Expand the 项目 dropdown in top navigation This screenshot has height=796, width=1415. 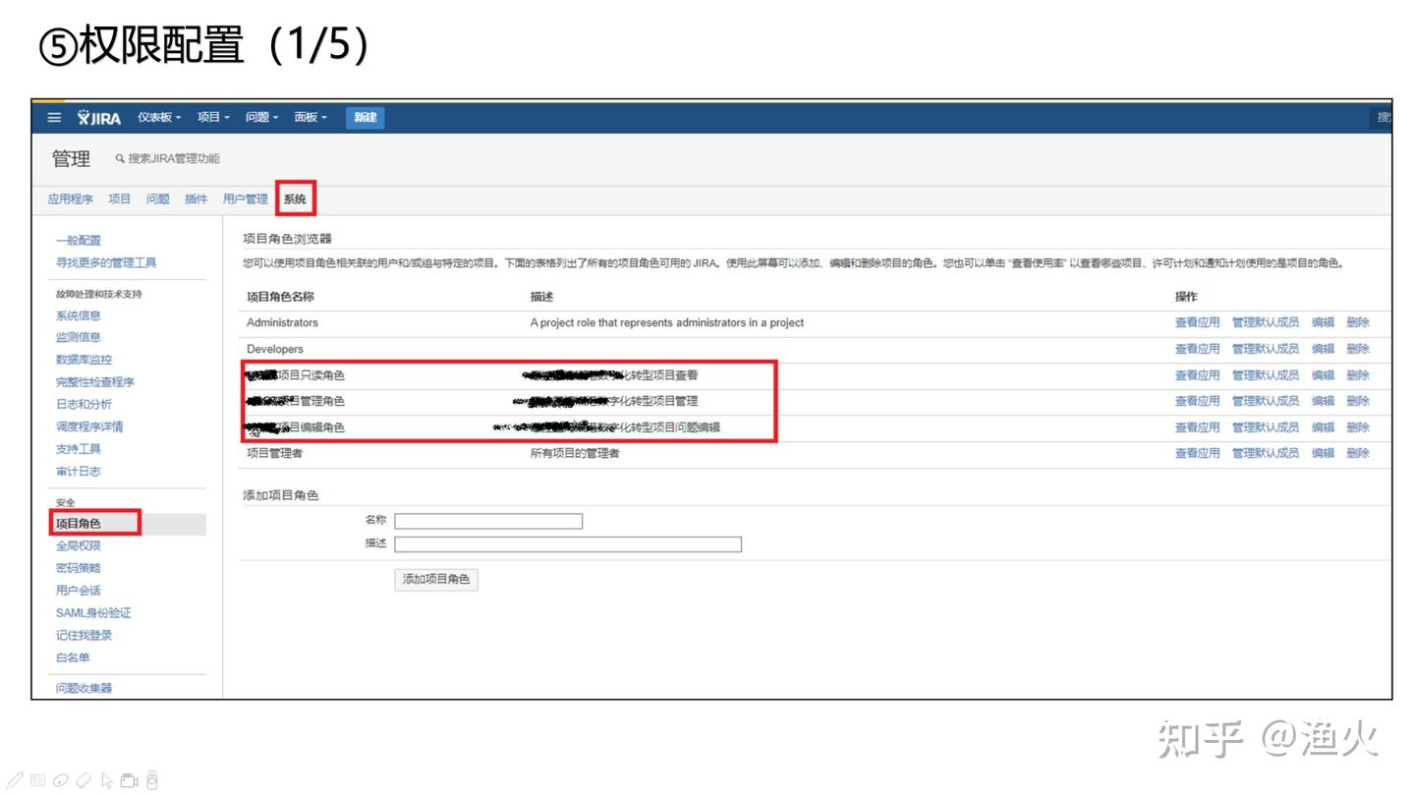[213, 118]
